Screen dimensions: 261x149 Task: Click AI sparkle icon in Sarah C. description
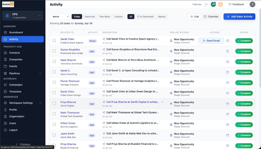(104, 71)
